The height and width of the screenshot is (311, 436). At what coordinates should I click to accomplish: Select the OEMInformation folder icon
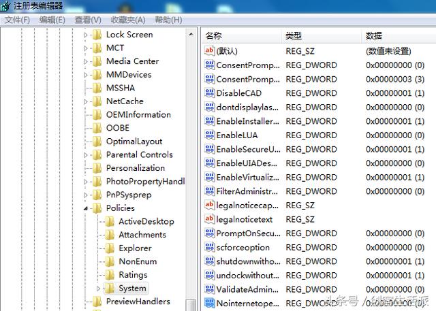97,115
